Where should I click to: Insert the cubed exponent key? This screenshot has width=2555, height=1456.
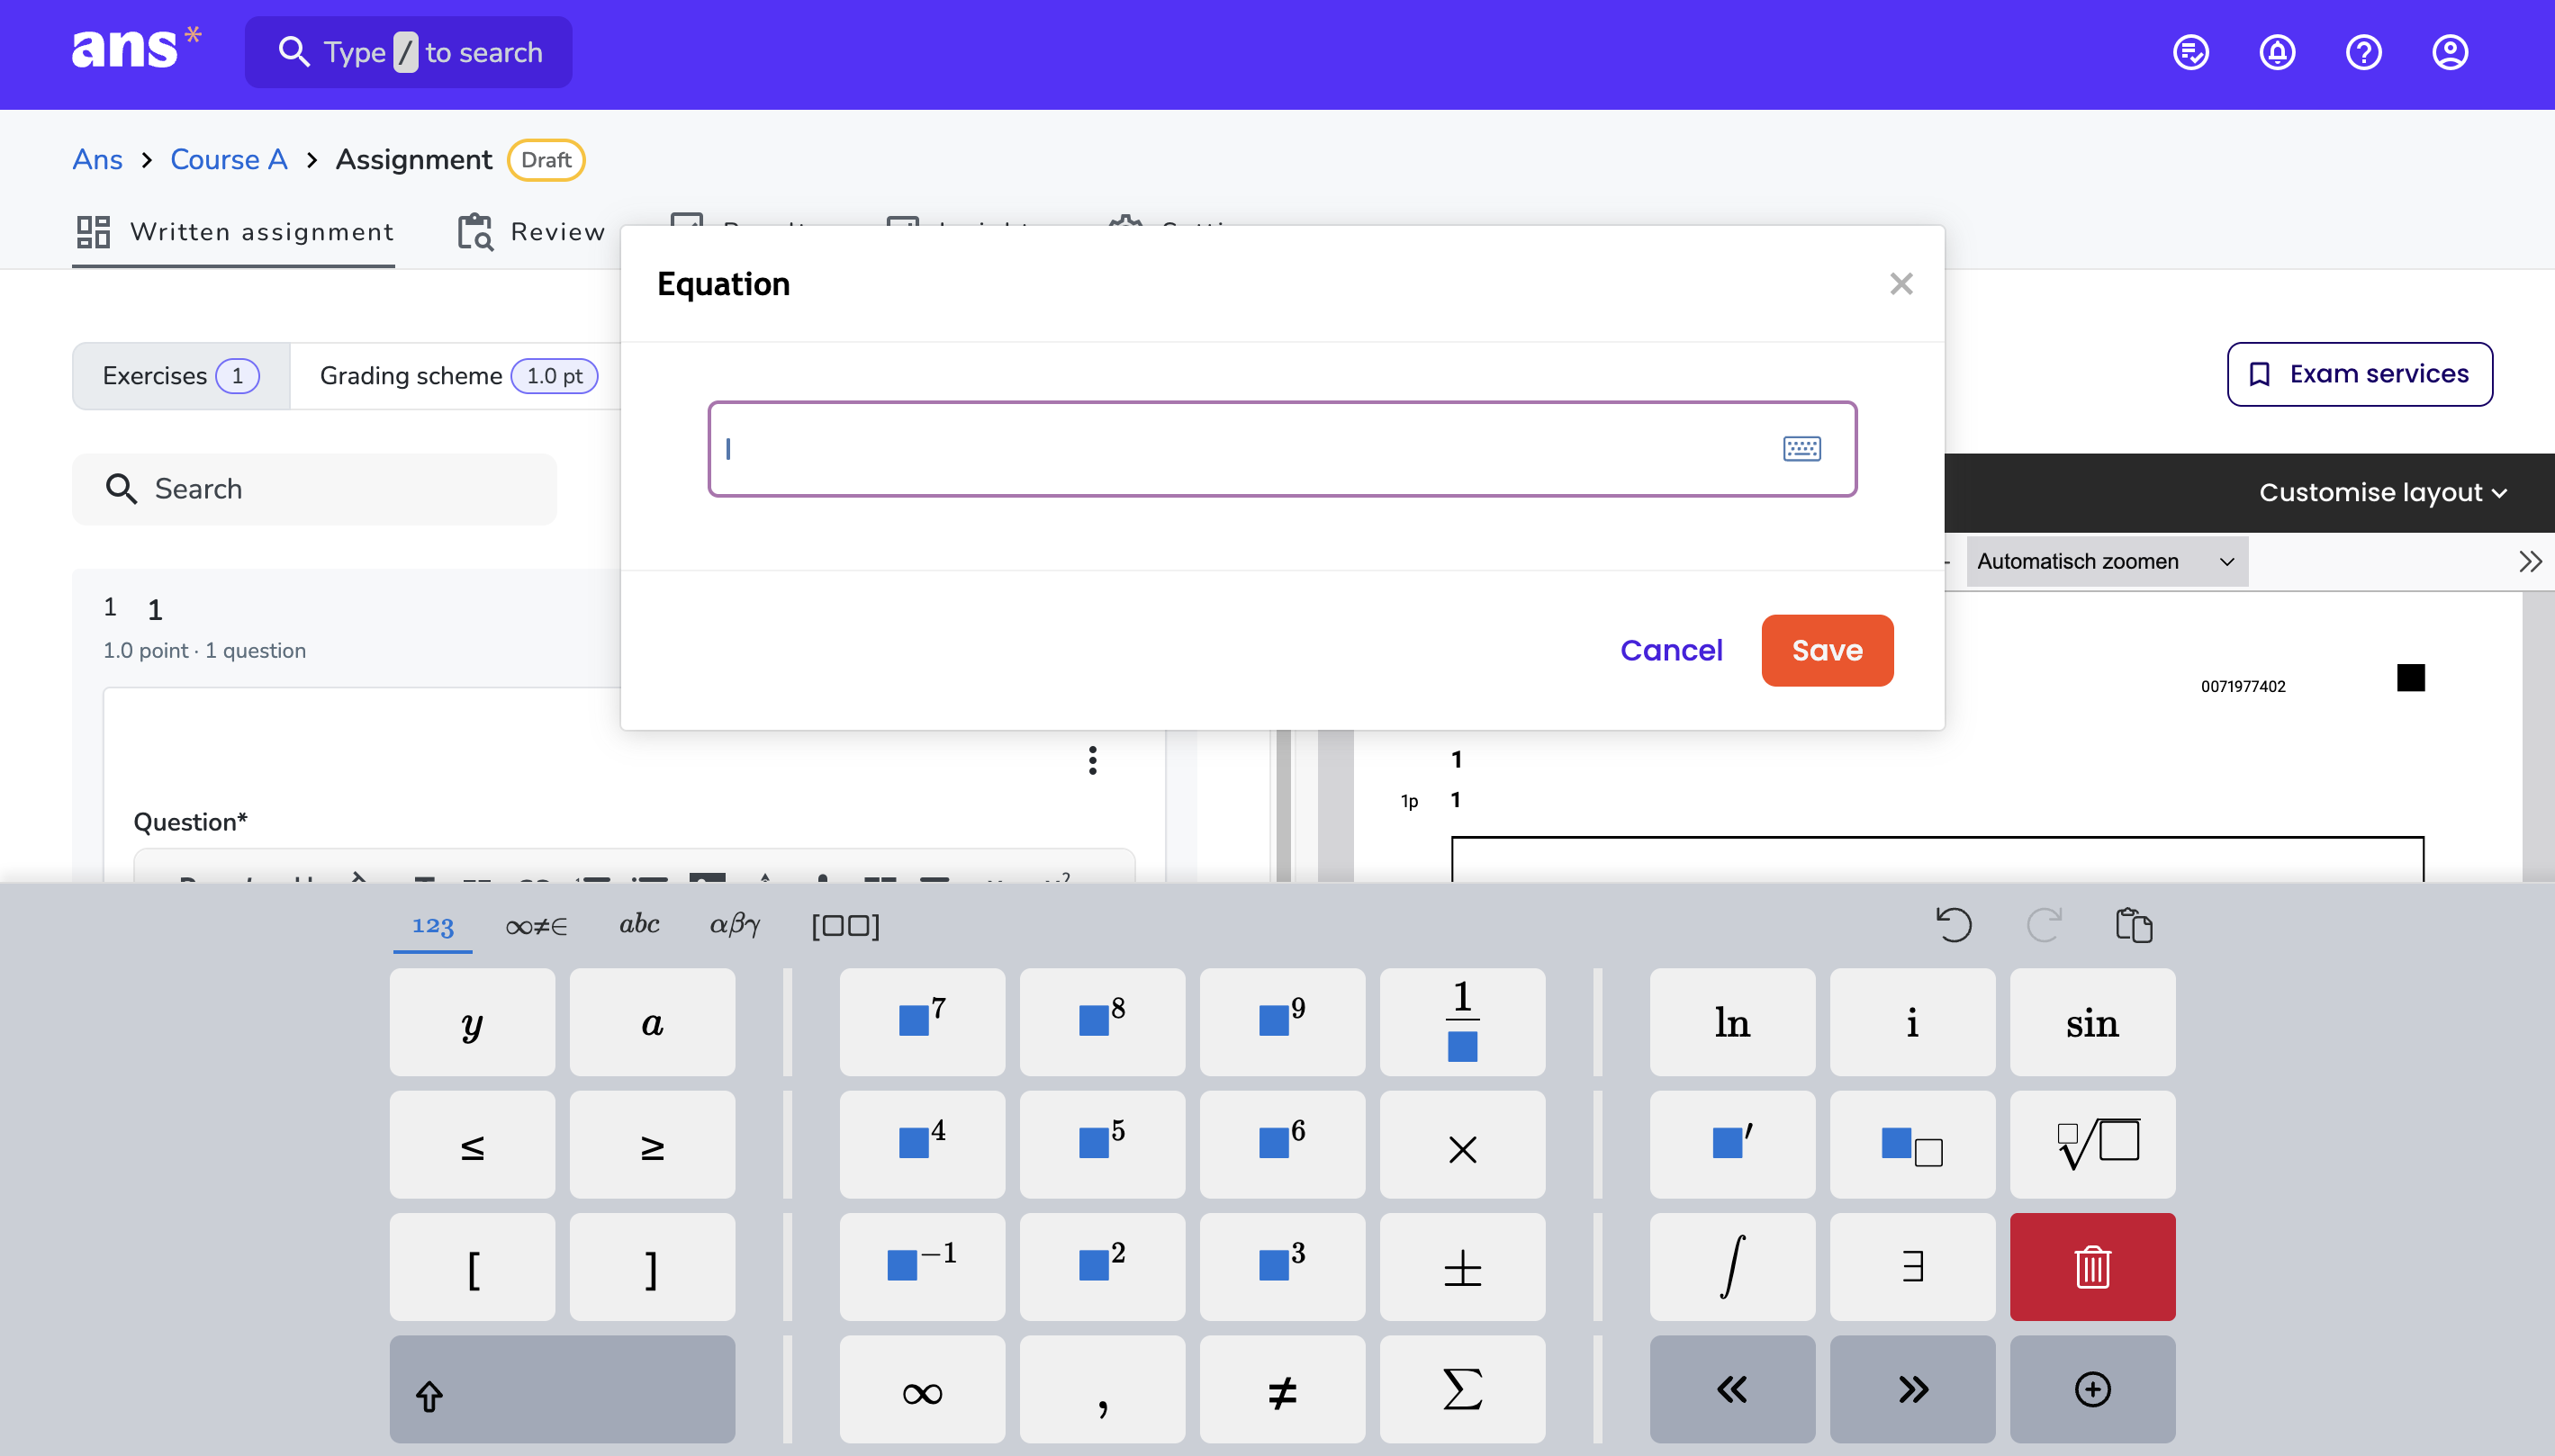(1283, 1267)
